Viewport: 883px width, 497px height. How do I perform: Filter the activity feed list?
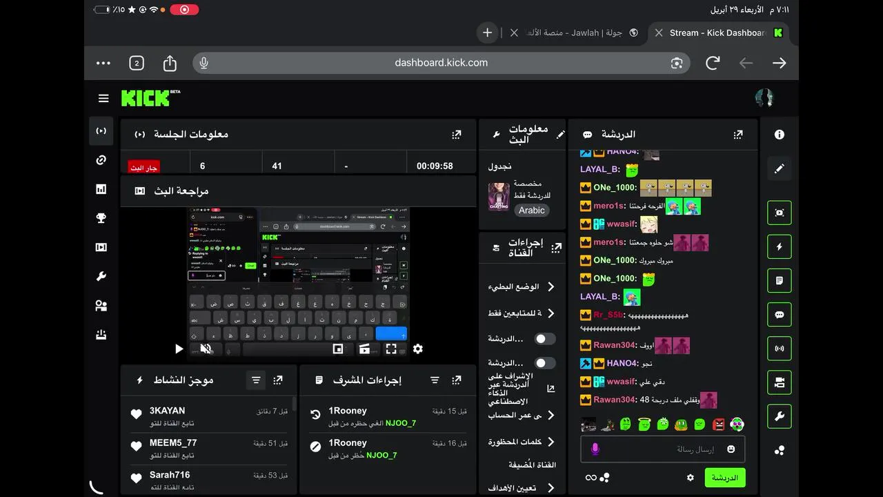tap(256, 380)
